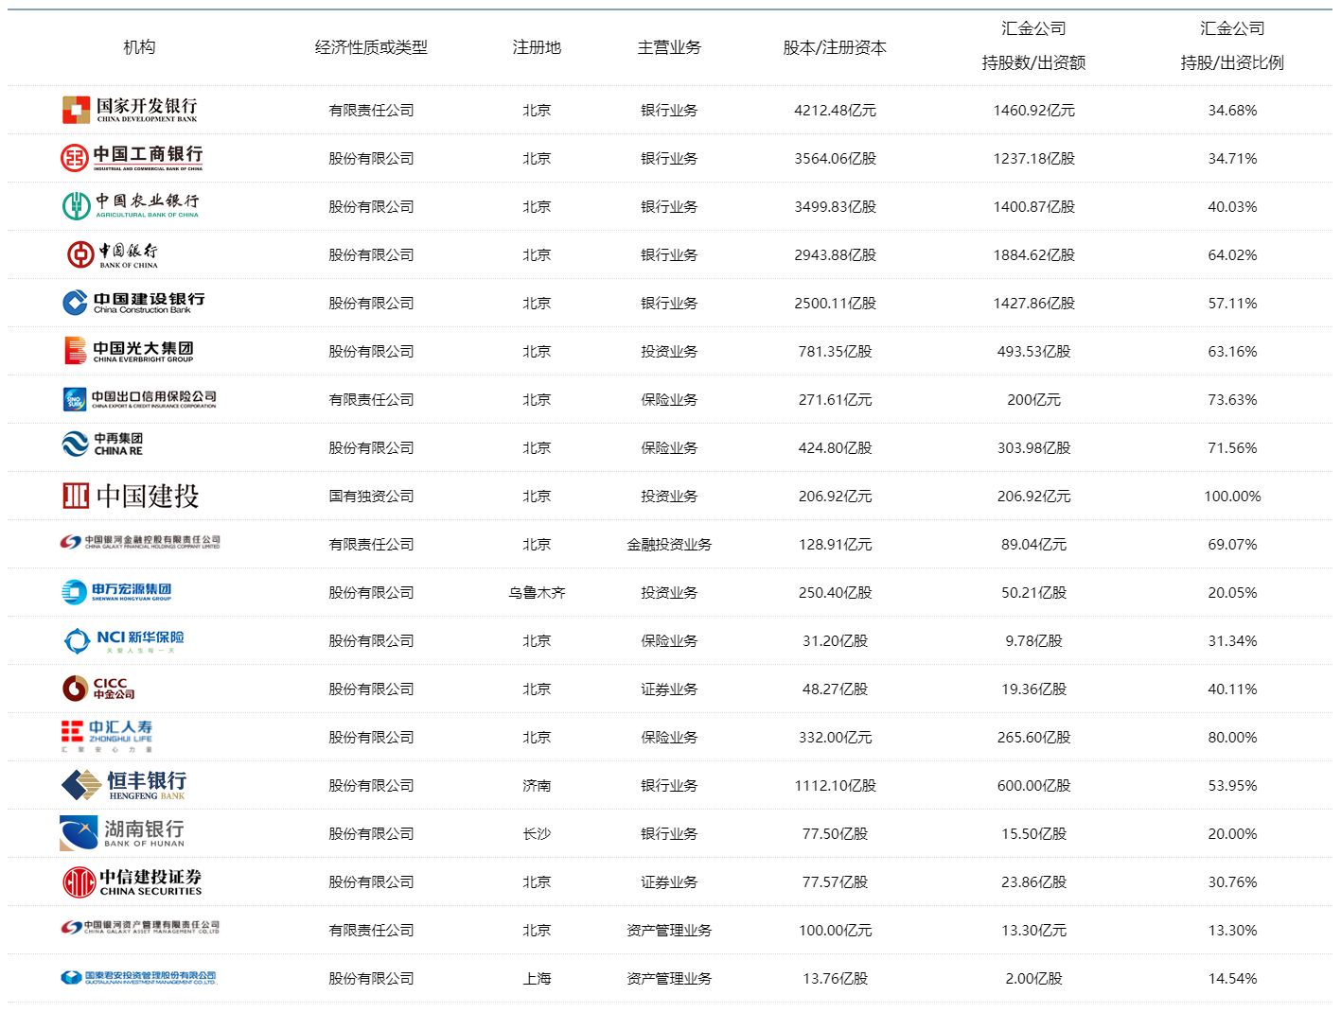Click the 金融投资业务 business cell
This screenshot has width=1341, height=1012.
[669, 545]
